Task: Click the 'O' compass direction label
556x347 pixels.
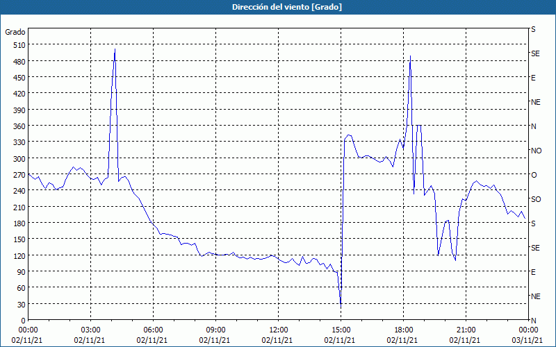Action: 534,175
